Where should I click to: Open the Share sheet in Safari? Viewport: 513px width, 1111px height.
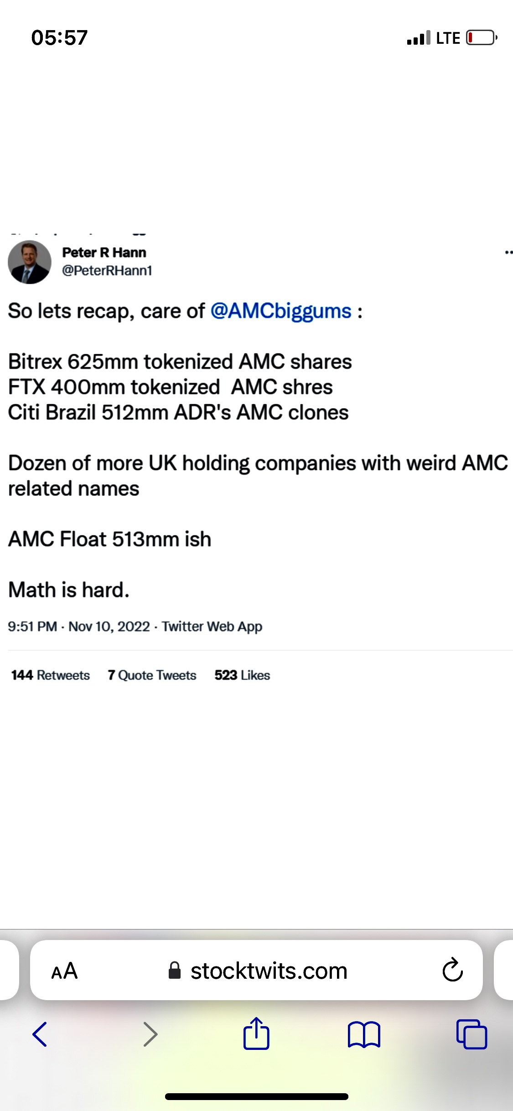pos(256,1034)
